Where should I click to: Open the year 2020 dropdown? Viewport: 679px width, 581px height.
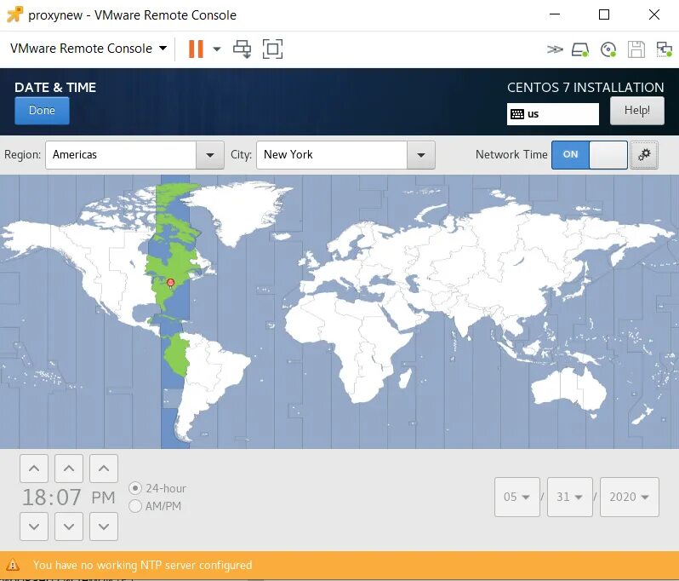[x=629, y=497]
